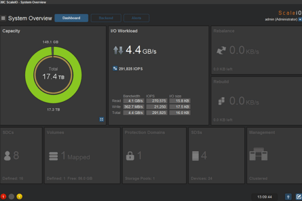
Task: Click the lightbulb icon in status bar
Action: click(288, 197)
